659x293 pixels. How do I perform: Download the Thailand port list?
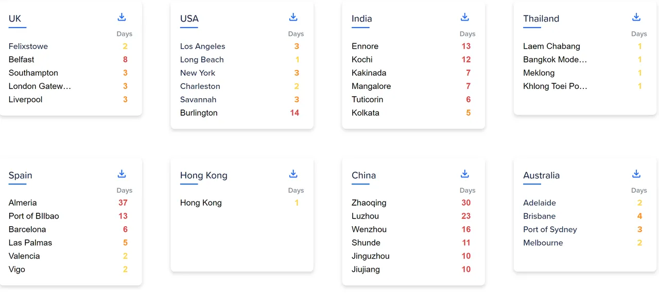tap(636, 17)
